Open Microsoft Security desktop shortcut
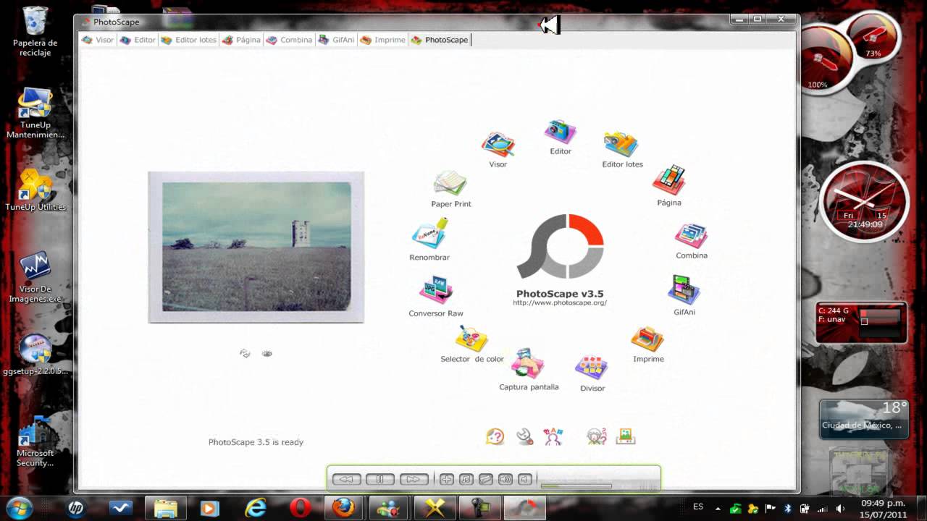This screenshot has width=927, height=521. tap(35, 441)
